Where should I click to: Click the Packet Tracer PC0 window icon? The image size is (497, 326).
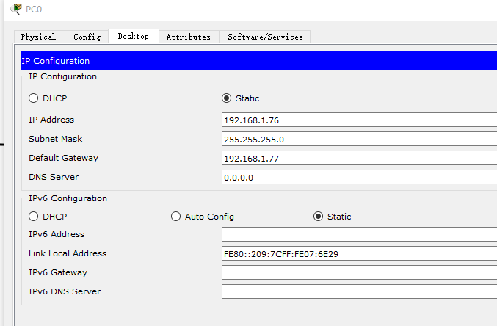tap(16, 9)
